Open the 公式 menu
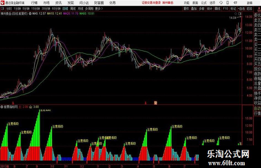Image resolution: width=261 pixels, height=168 pixels. point(204,3)
